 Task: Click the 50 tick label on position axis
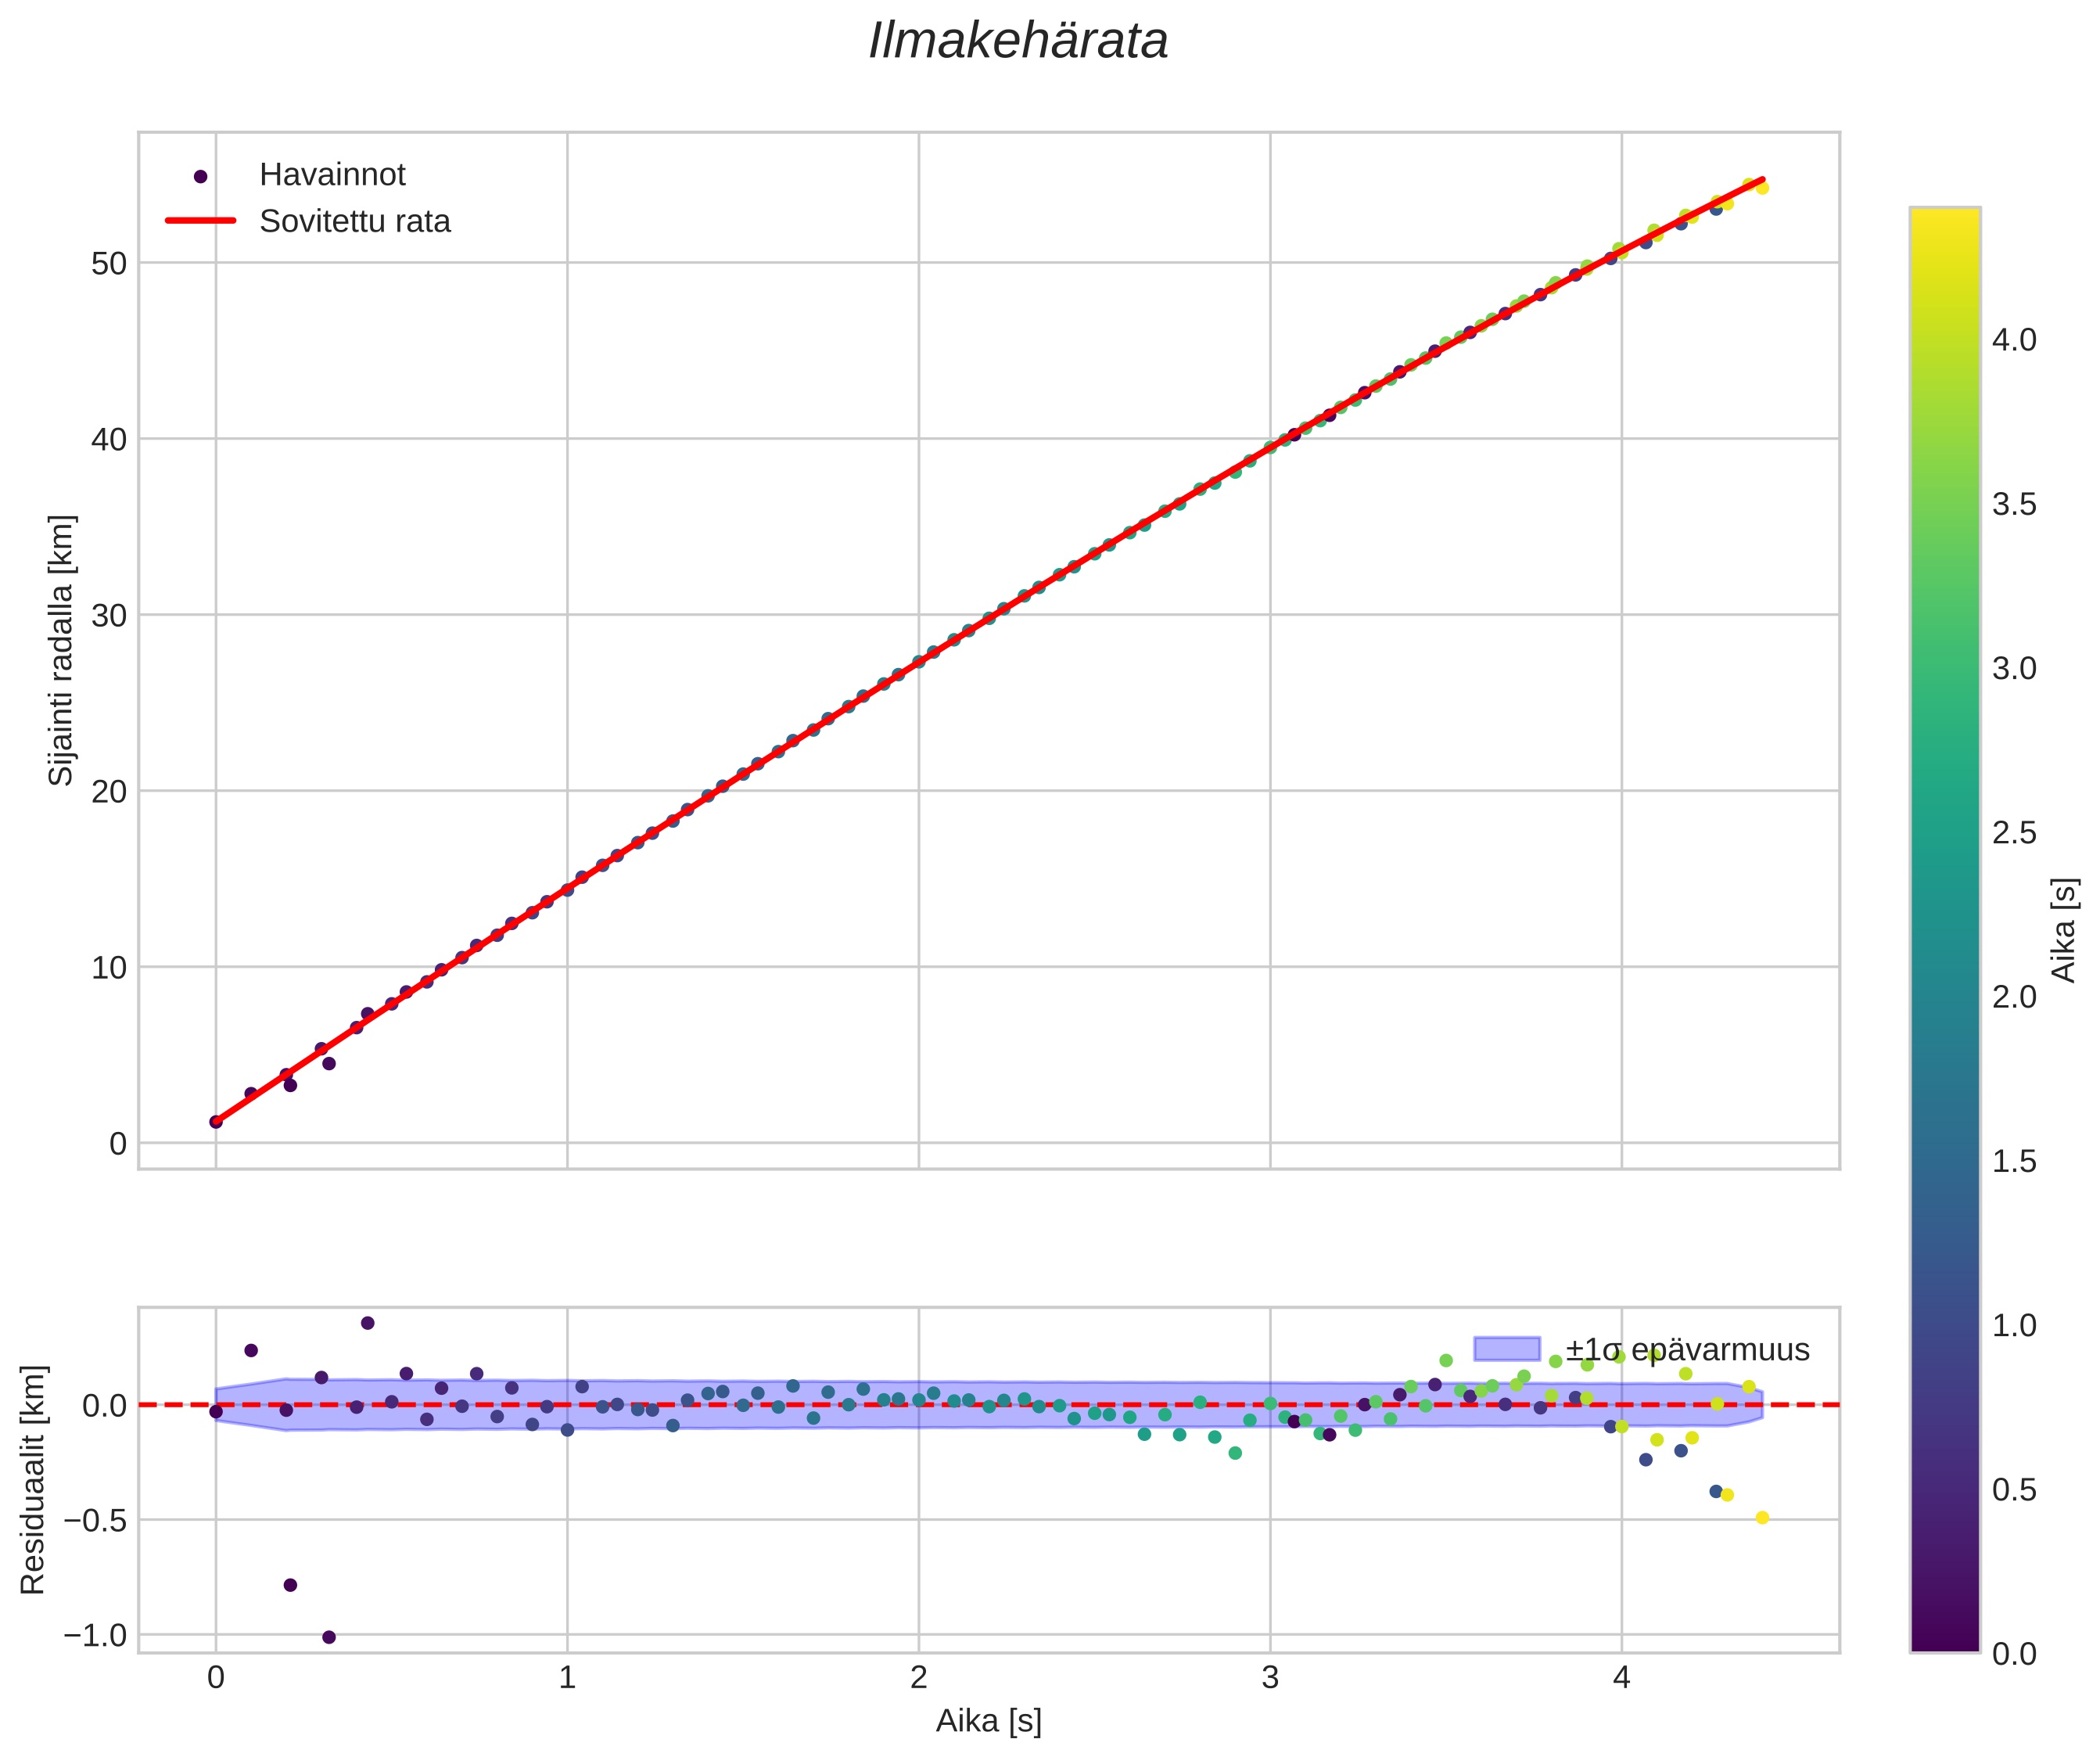109,264
